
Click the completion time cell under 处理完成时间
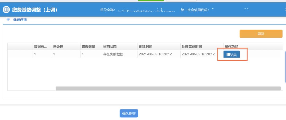click(202, 54)
